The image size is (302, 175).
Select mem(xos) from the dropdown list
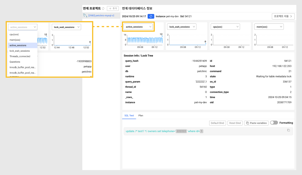pyautogui.click(x=22, y=40)
